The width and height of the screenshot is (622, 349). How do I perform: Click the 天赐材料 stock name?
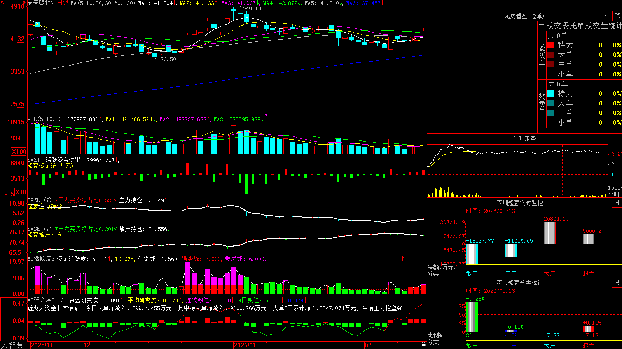(45, 3)
